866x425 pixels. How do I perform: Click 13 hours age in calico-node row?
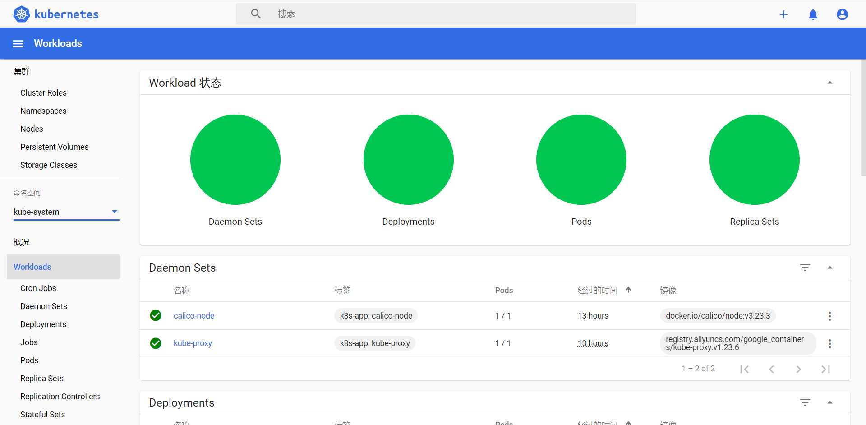[593, 316]
